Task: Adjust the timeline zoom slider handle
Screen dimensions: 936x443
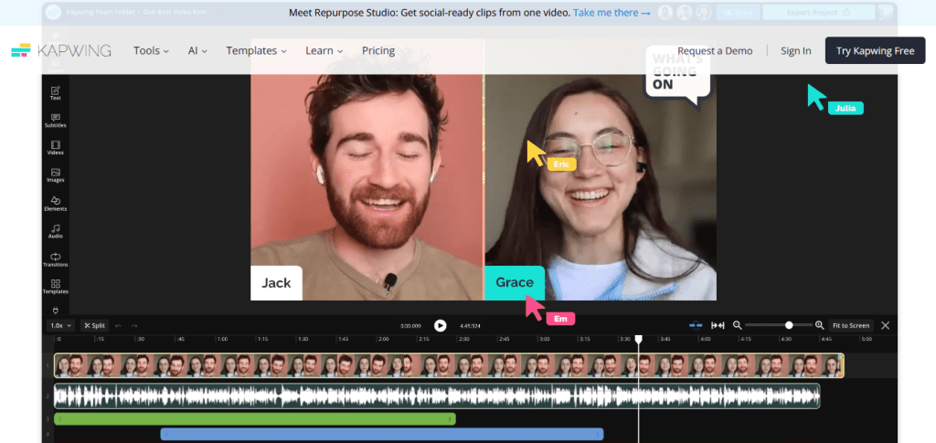Action: click(x=789, y=325)
